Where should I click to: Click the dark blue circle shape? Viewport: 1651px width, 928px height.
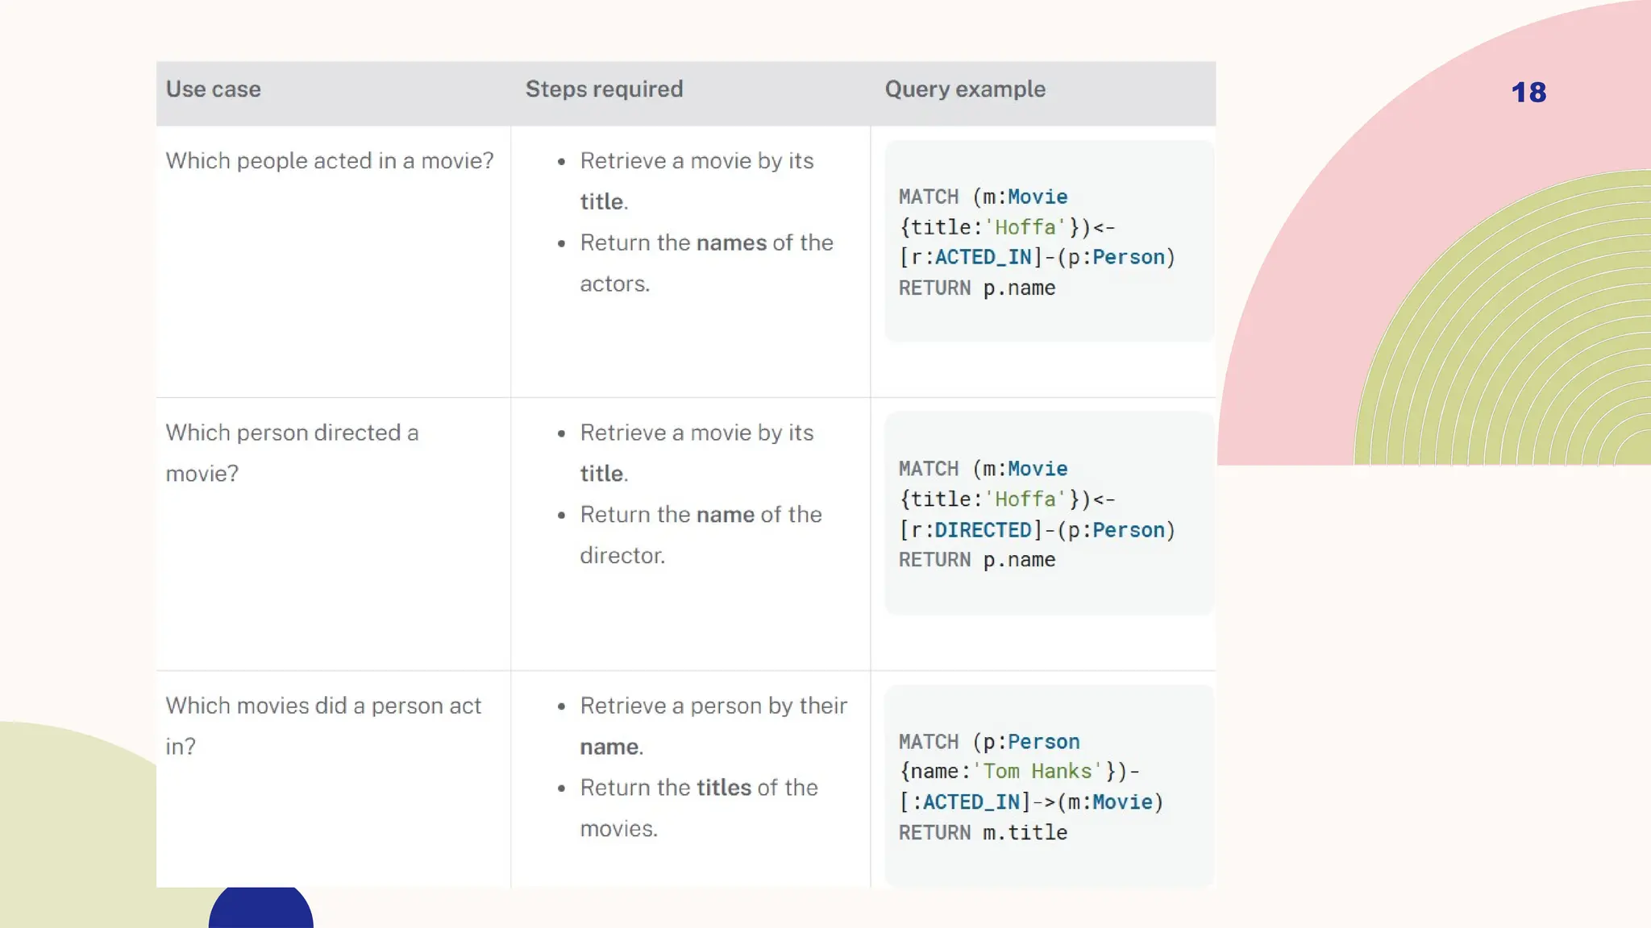[x=260, y=909]
